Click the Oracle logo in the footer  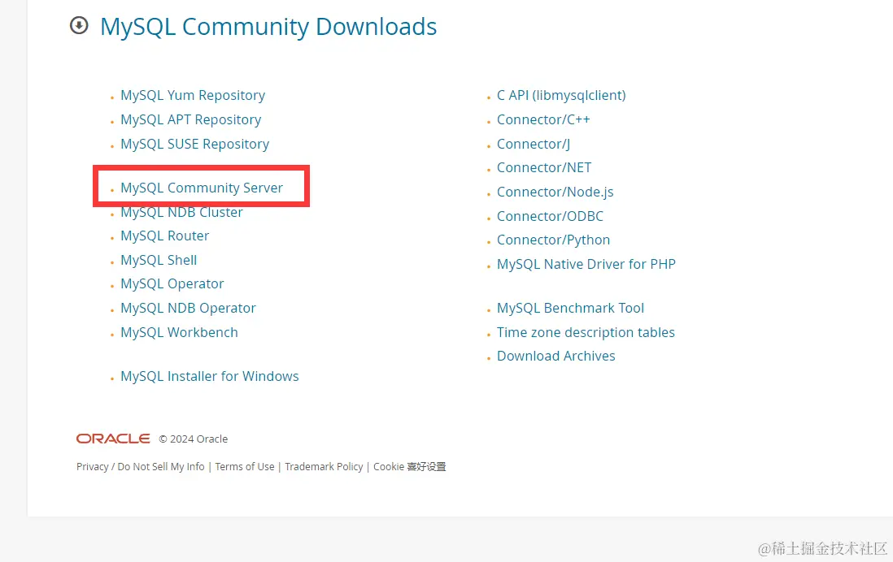(113, 439)
